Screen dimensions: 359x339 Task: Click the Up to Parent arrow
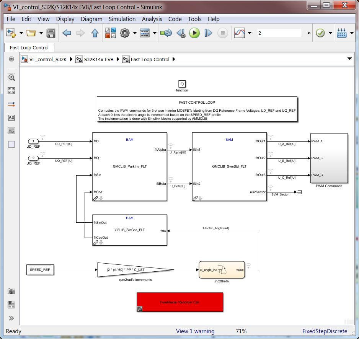click(95, 33)
